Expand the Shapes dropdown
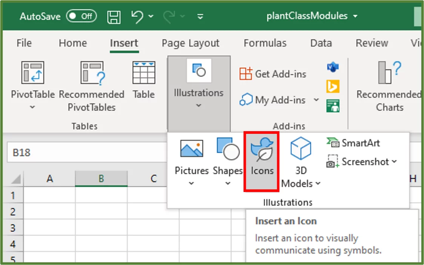 [228, 183]
